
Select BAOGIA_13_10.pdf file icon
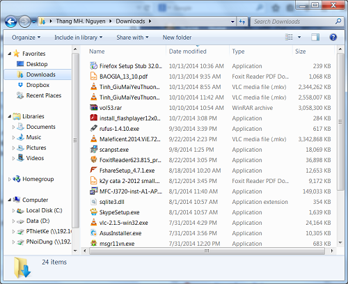pos(93,77)
